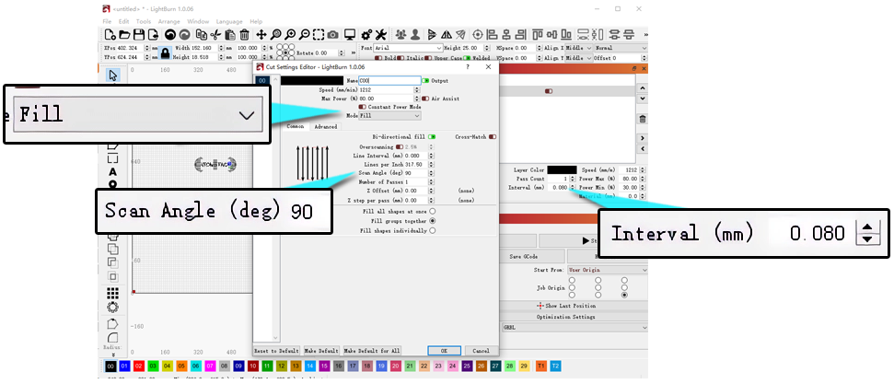Click the Align Centers target icon

pos(478,35)
